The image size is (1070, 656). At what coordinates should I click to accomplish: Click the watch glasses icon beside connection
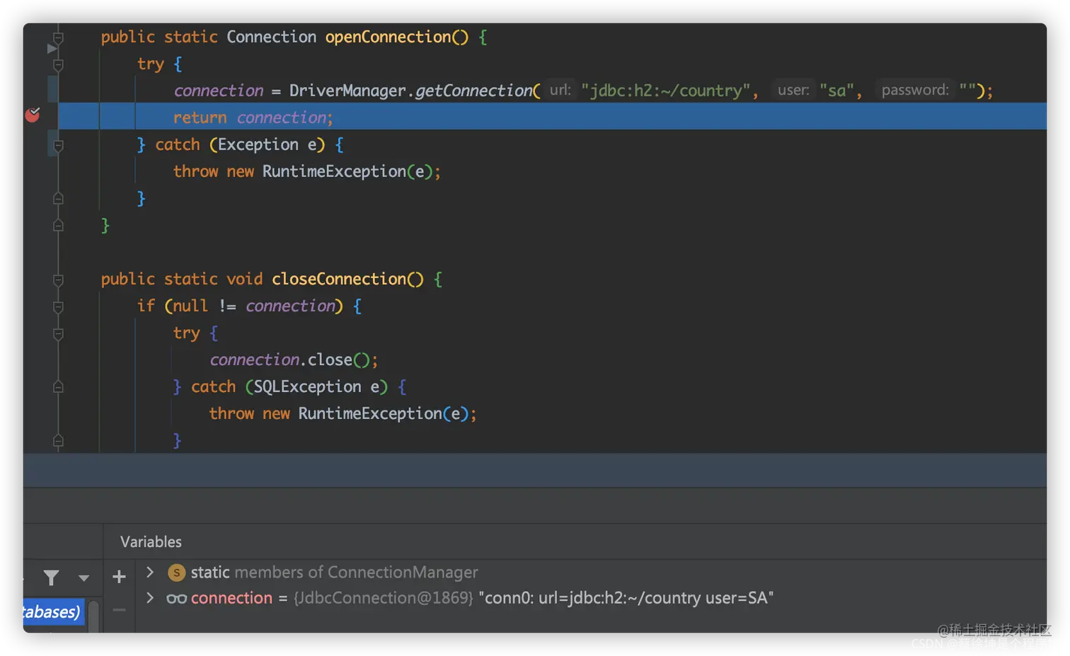pyautogui.click(x=176, y=599)
